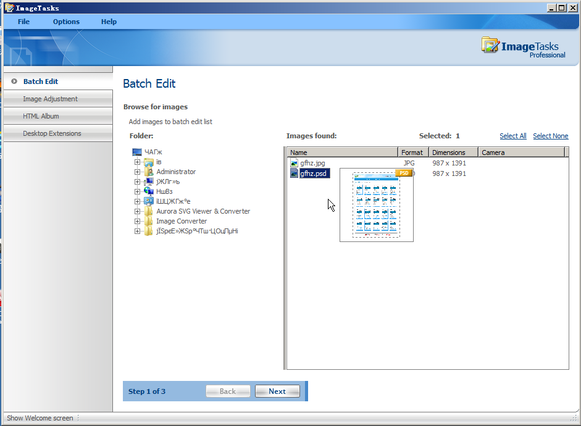The width and height of the screenshot is (581, 426).
Task: Click the network globe icon beside НшВз
Action: [x=149, y=191]
